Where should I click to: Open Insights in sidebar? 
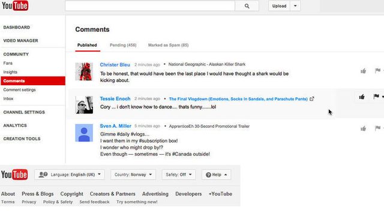point(10,72)
